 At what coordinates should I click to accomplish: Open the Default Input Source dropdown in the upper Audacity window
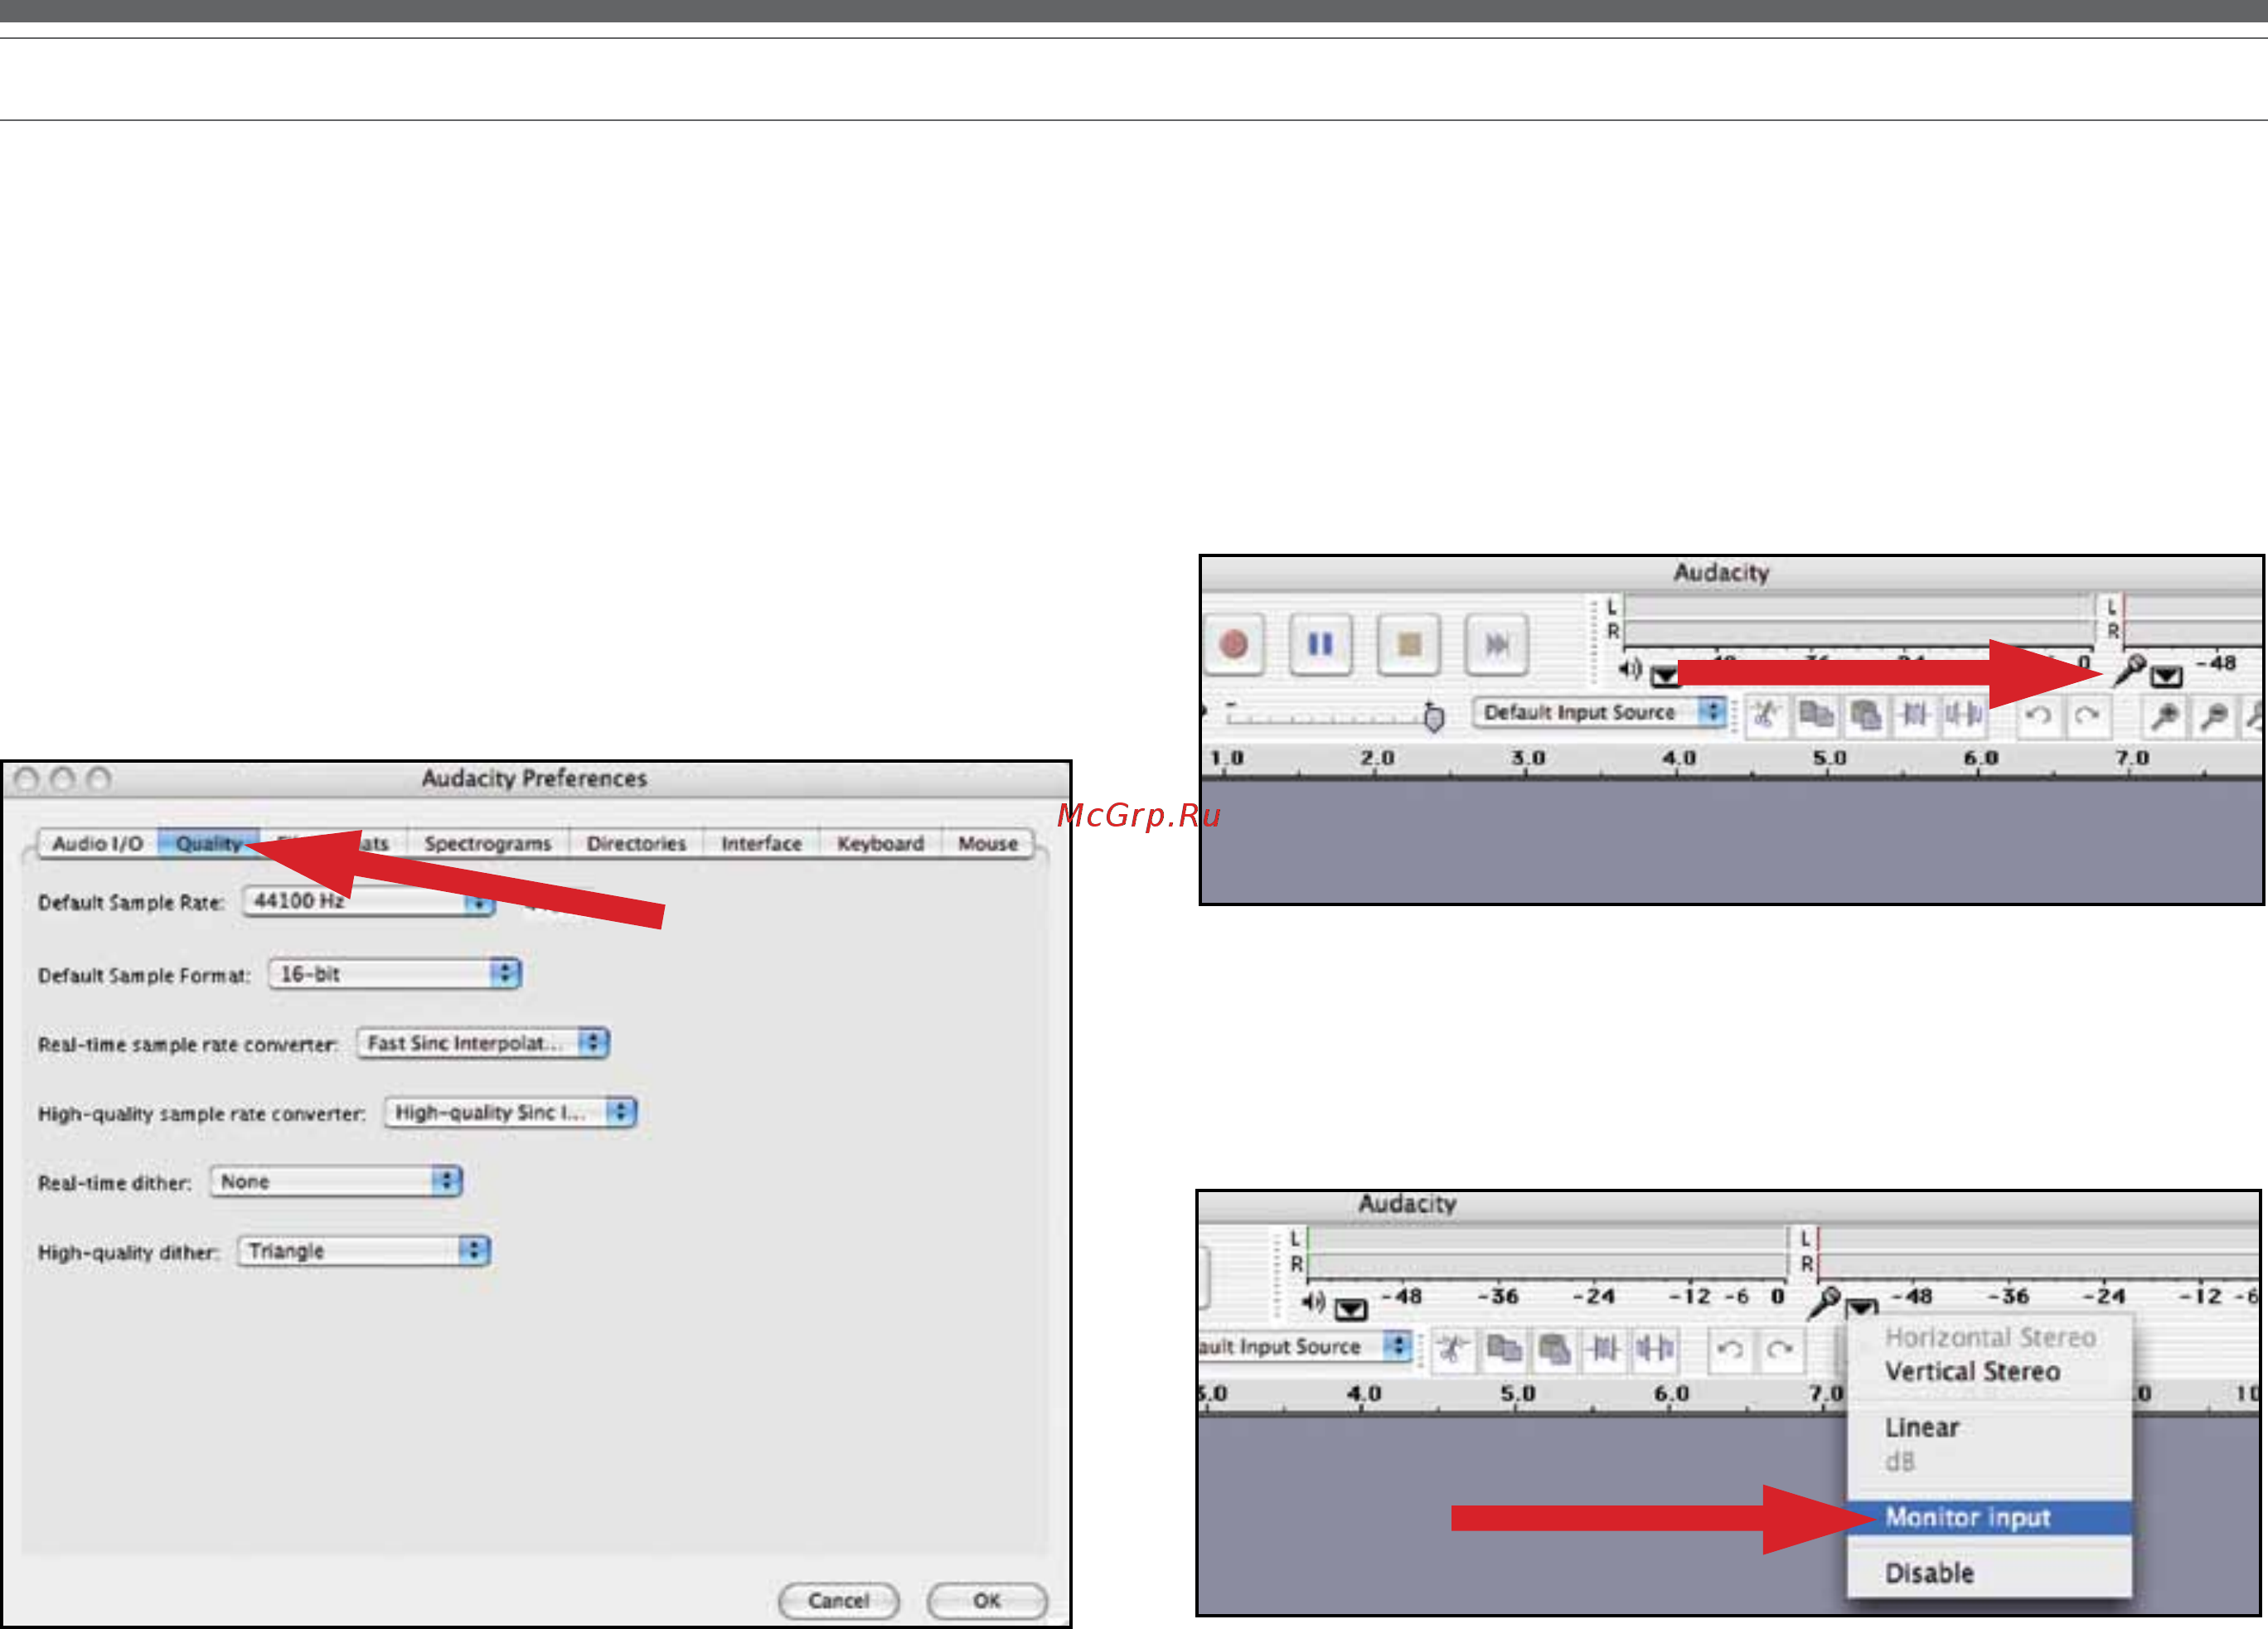click(1599, 712)
